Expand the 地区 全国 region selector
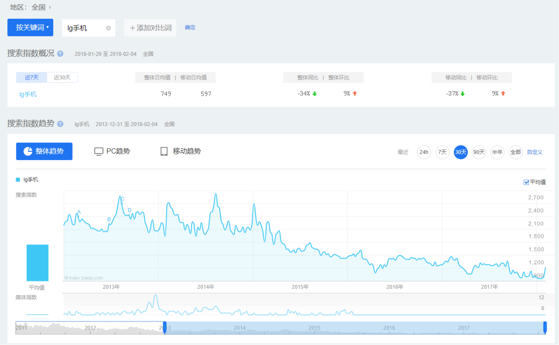Viewport: 559px width, 345px height. tap(50, 7)
